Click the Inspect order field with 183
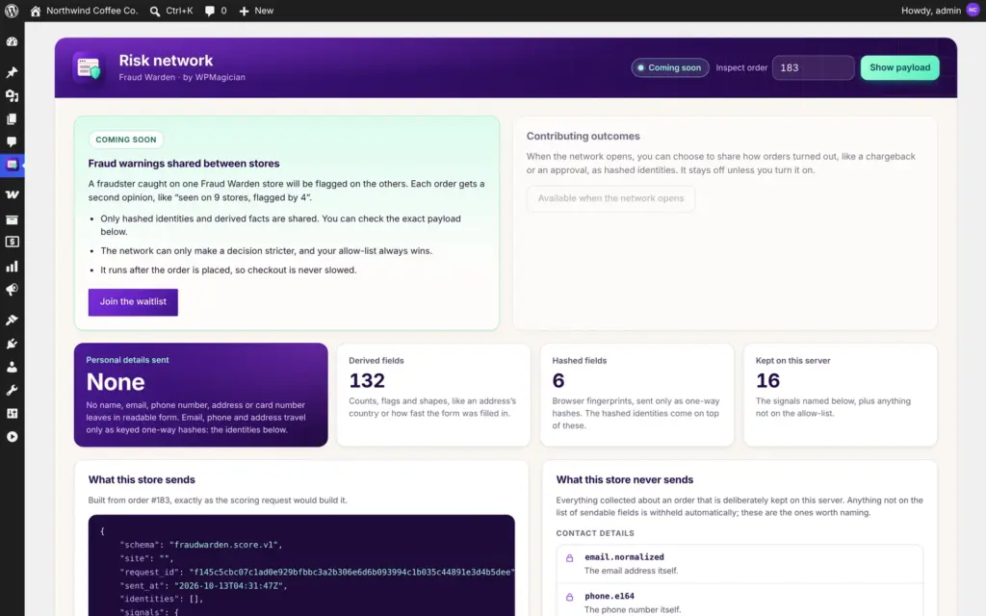986x616 pixels. coord(813,68)
